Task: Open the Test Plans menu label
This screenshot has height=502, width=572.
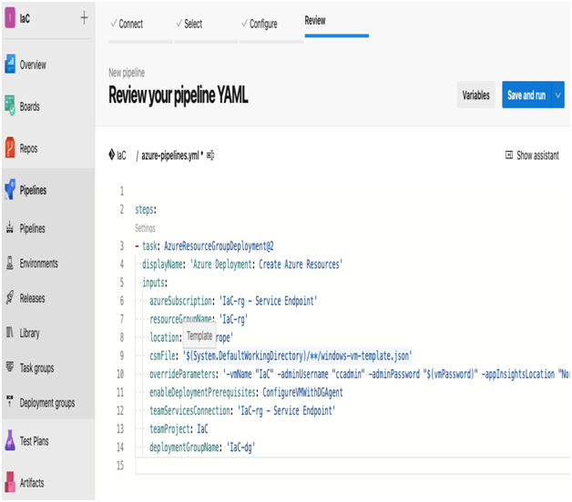Action: click(x=34, y=441)
